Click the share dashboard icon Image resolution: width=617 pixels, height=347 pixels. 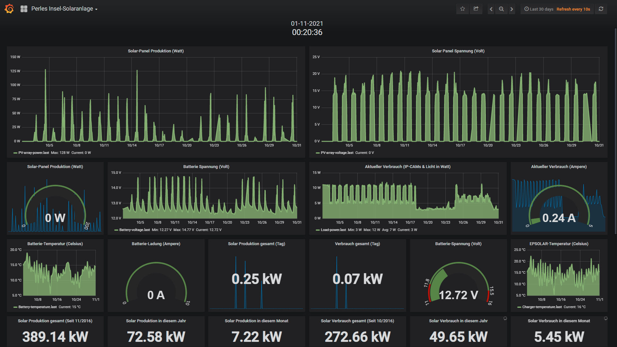[476, 9]
